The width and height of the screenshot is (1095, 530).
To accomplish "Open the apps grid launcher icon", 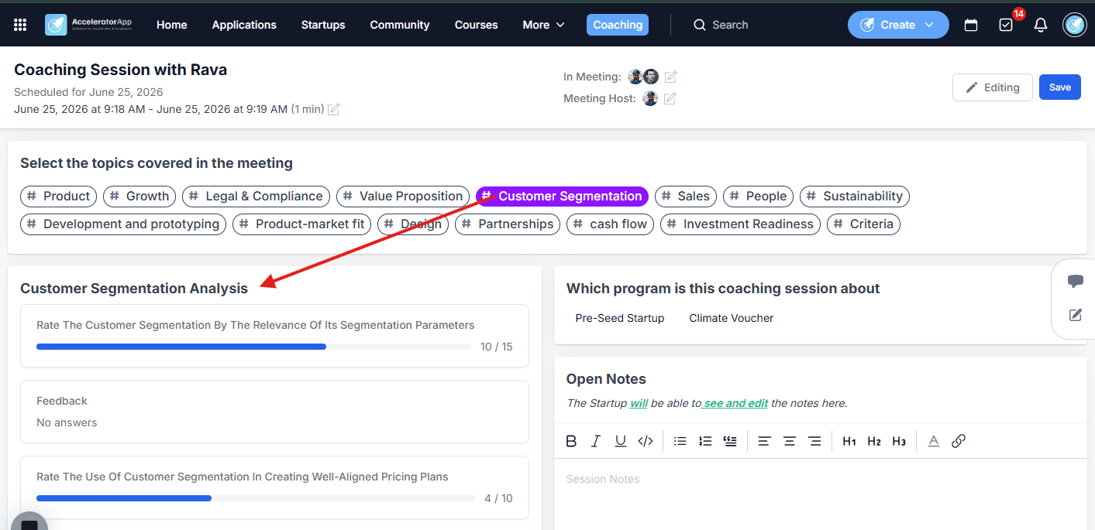I will (20, 25).
